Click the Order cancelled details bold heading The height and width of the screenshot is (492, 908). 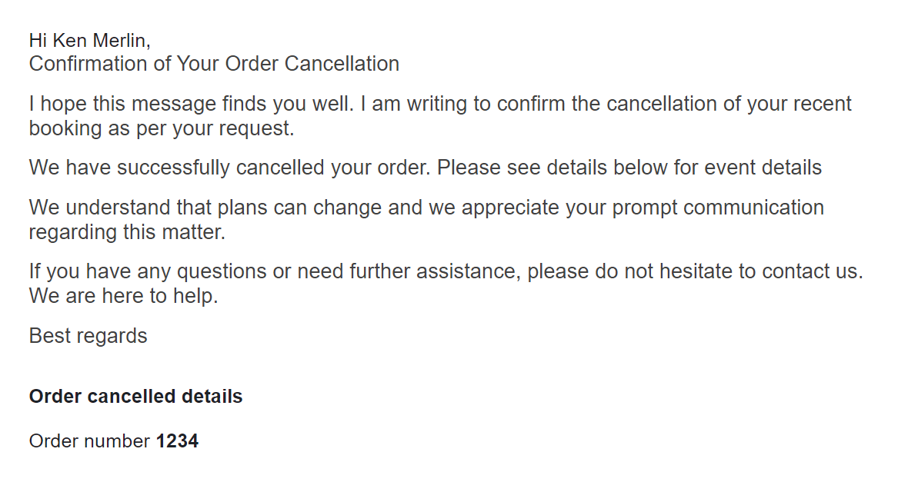tap(135, 397)
